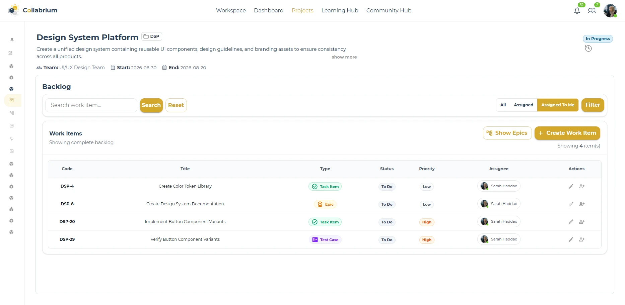Click 'Implement Button Component Variants' title
The image size is (625, 305).
185,222
